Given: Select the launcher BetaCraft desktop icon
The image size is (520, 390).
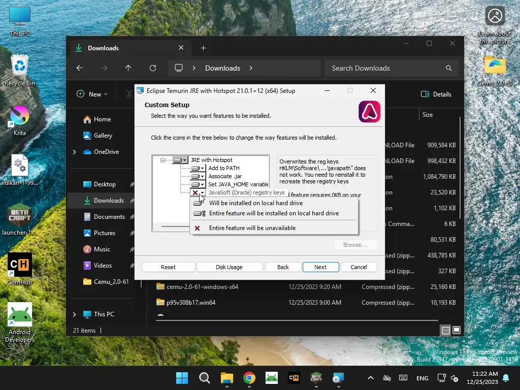Looking at the screenshot, I should 20,219.
